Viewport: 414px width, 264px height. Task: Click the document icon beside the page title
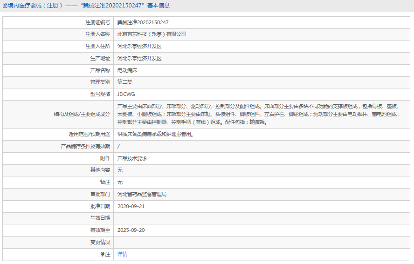tap(5, 6)
